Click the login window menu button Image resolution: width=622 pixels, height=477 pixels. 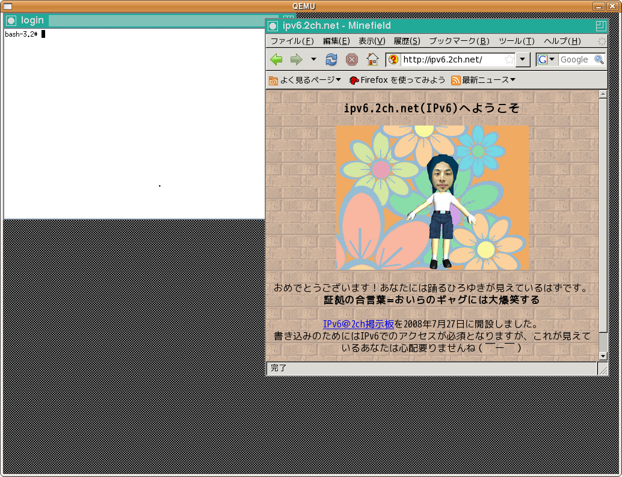11,20
